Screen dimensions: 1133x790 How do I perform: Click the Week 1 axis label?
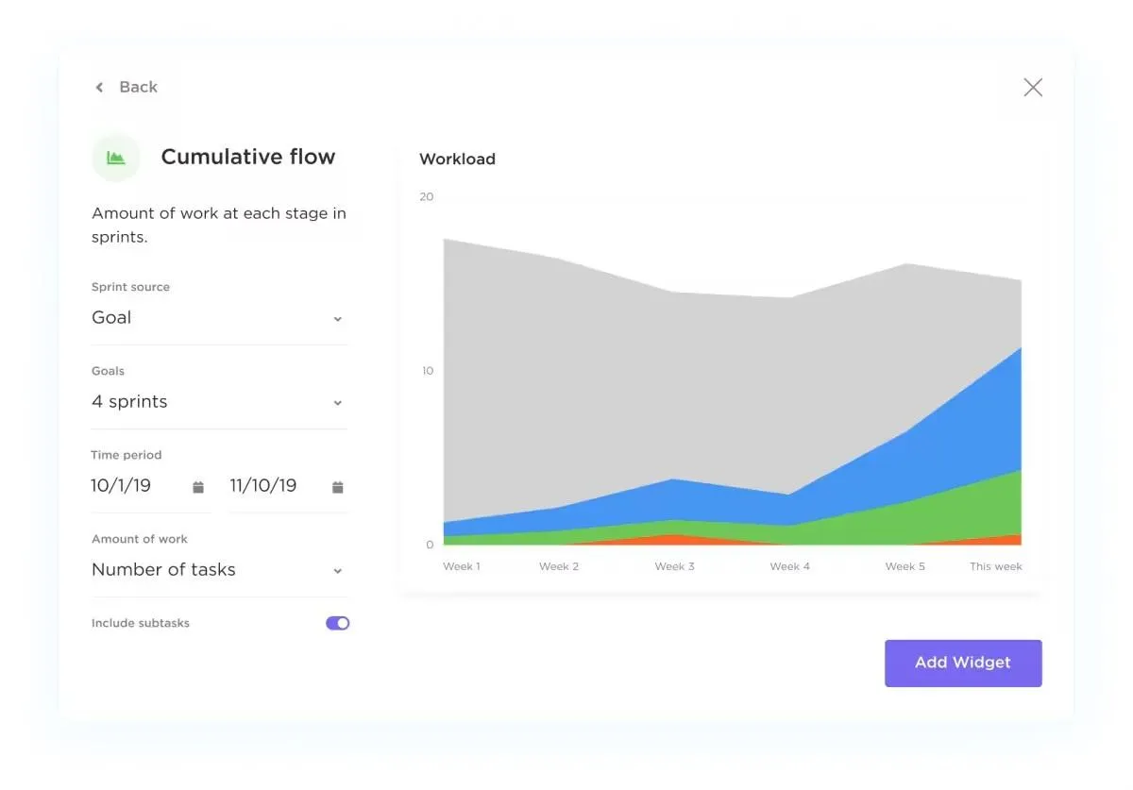click(x=462, y=566)
